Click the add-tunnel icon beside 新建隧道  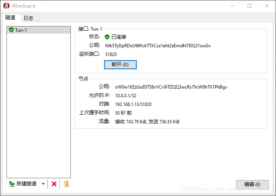pyautogui.click(x=12, y=184)
